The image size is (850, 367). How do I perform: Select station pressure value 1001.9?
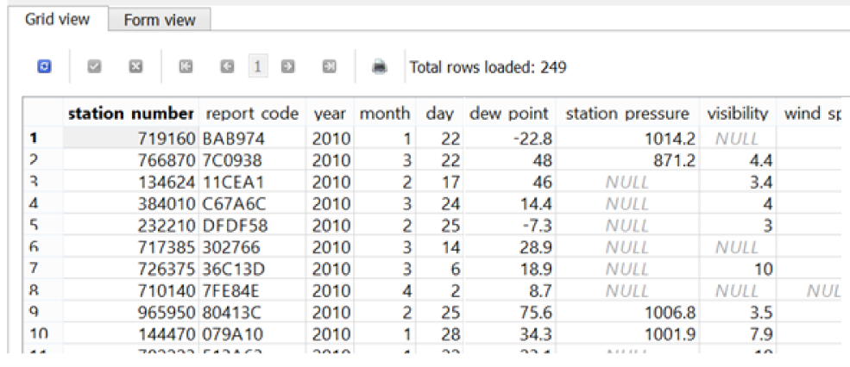(x=627, y=334)
